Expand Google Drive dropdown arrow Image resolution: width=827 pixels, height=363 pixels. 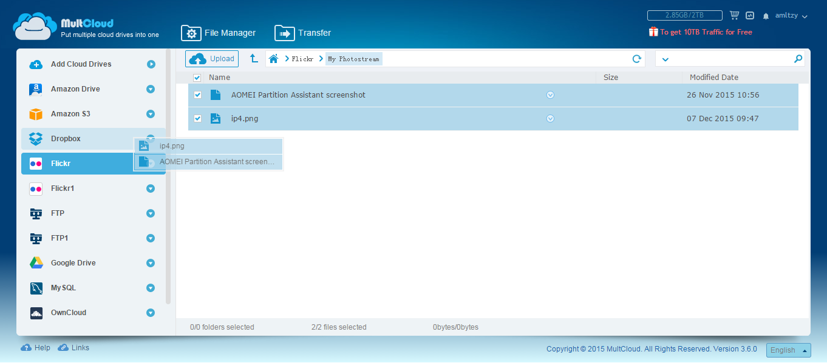(151, 263)
